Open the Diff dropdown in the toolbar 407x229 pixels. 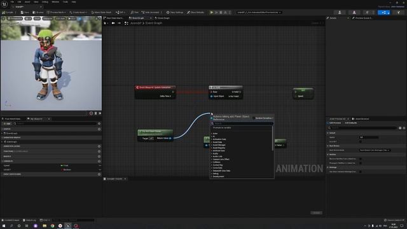pos(120,12)
